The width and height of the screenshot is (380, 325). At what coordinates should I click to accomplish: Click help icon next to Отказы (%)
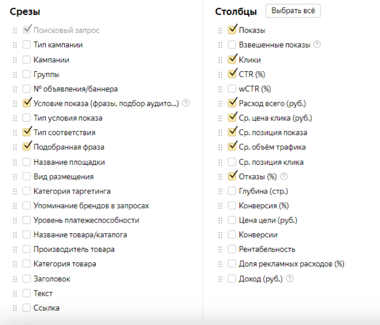284,176
